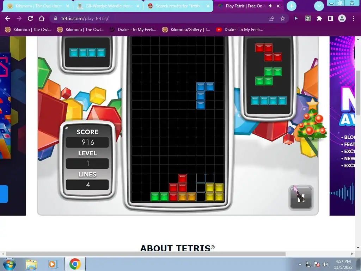Open the Chrome three-dot menu
The width and height of the screenshot is (361, 271).
353,18
